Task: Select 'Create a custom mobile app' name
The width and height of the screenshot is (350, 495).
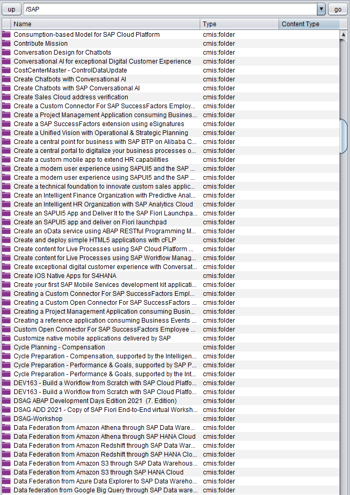Action: (x=91, y=160)
